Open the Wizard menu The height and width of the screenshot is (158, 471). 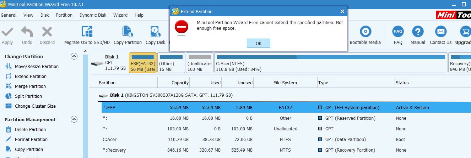pos(120,15)
